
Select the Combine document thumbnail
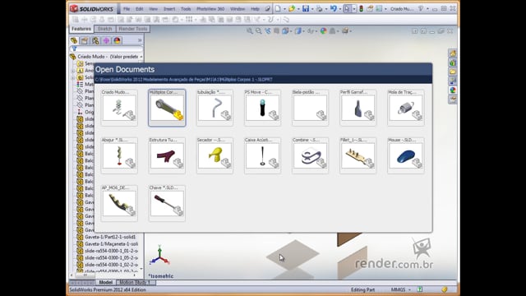pyautogui.click(x=310, y=155)
